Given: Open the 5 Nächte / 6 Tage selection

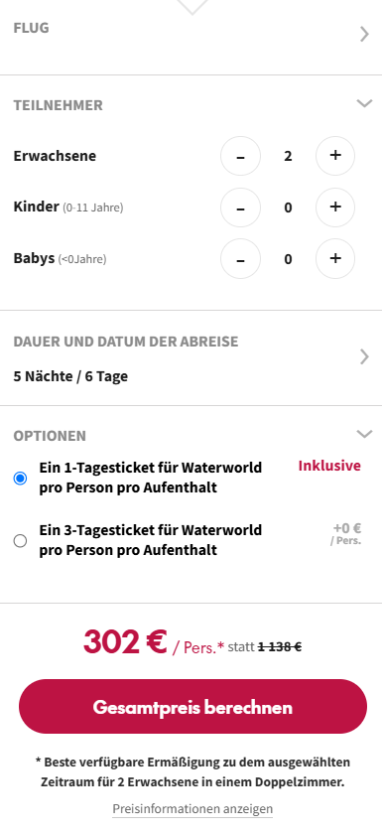Looking at the screenshot, I should tap(70, 376).
